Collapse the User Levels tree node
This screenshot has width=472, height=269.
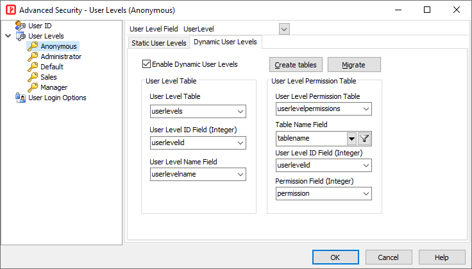click(8, 36)
